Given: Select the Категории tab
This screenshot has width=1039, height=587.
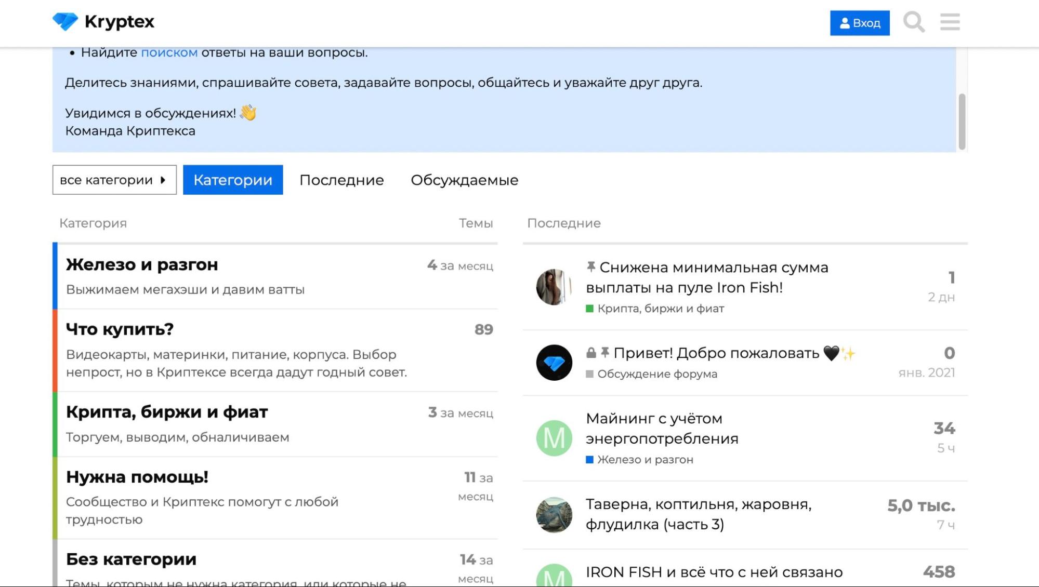Looking at the screenshot, I should 233,180.
